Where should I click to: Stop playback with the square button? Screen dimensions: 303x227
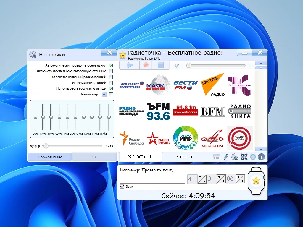coord(161,65)
